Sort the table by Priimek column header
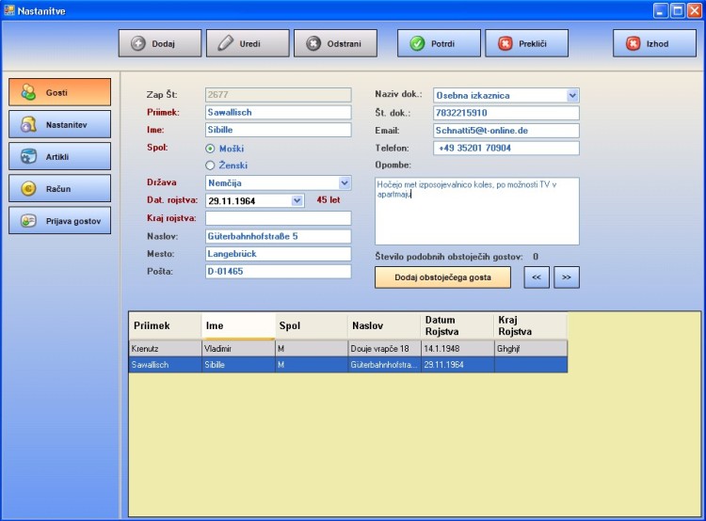The width and height of the screenshot is (706, 521). pyautogui.click(x=165, y=325)
